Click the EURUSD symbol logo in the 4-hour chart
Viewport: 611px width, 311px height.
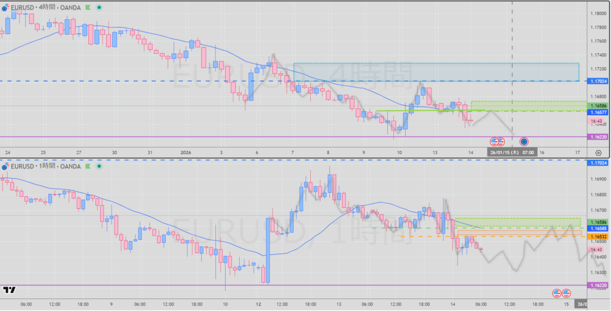[x=5, y=8]
